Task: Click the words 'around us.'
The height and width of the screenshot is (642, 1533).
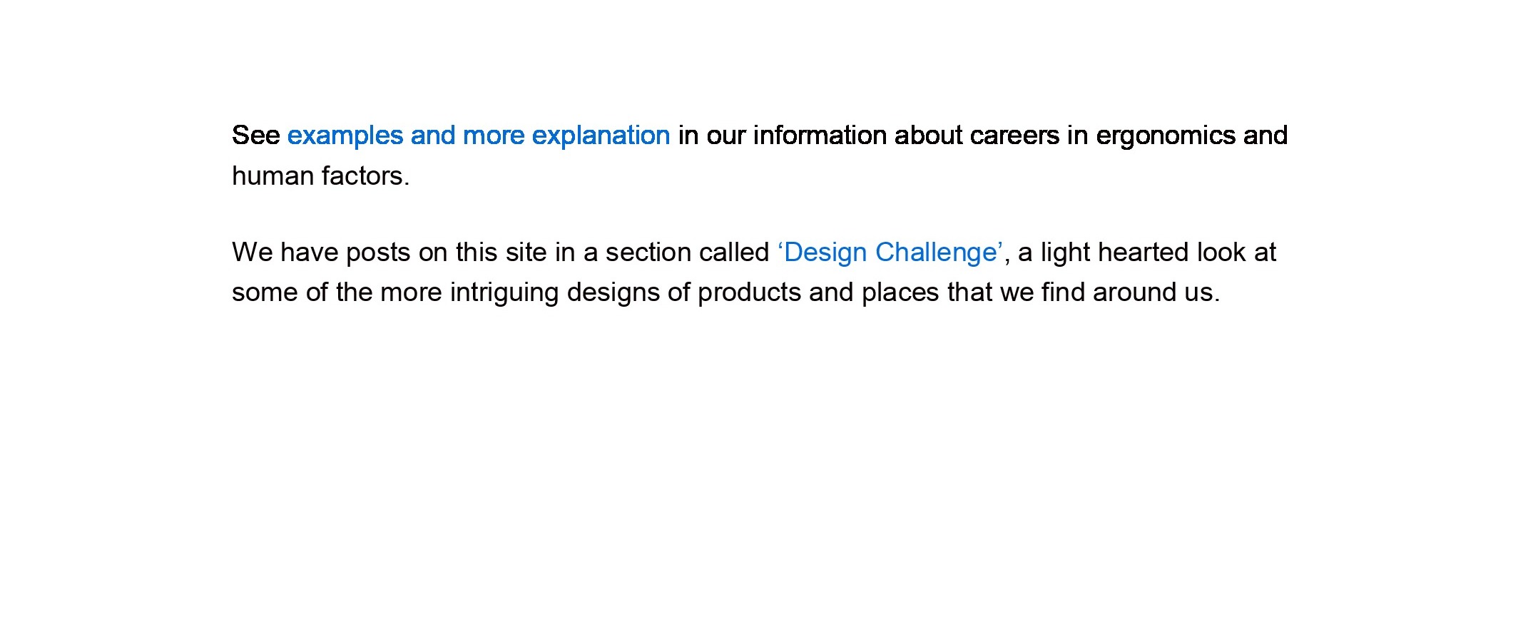Action: [x=1156, y=292]
